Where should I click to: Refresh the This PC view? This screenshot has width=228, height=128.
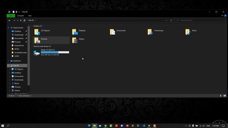[x=171, y=21]
